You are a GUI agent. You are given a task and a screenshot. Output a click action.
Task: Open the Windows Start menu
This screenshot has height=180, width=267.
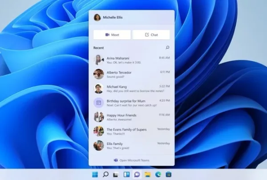pyautogui.click(x=95, y=174)
